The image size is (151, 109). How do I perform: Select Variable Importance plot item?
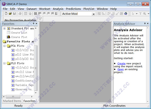(x=23, y=85)
